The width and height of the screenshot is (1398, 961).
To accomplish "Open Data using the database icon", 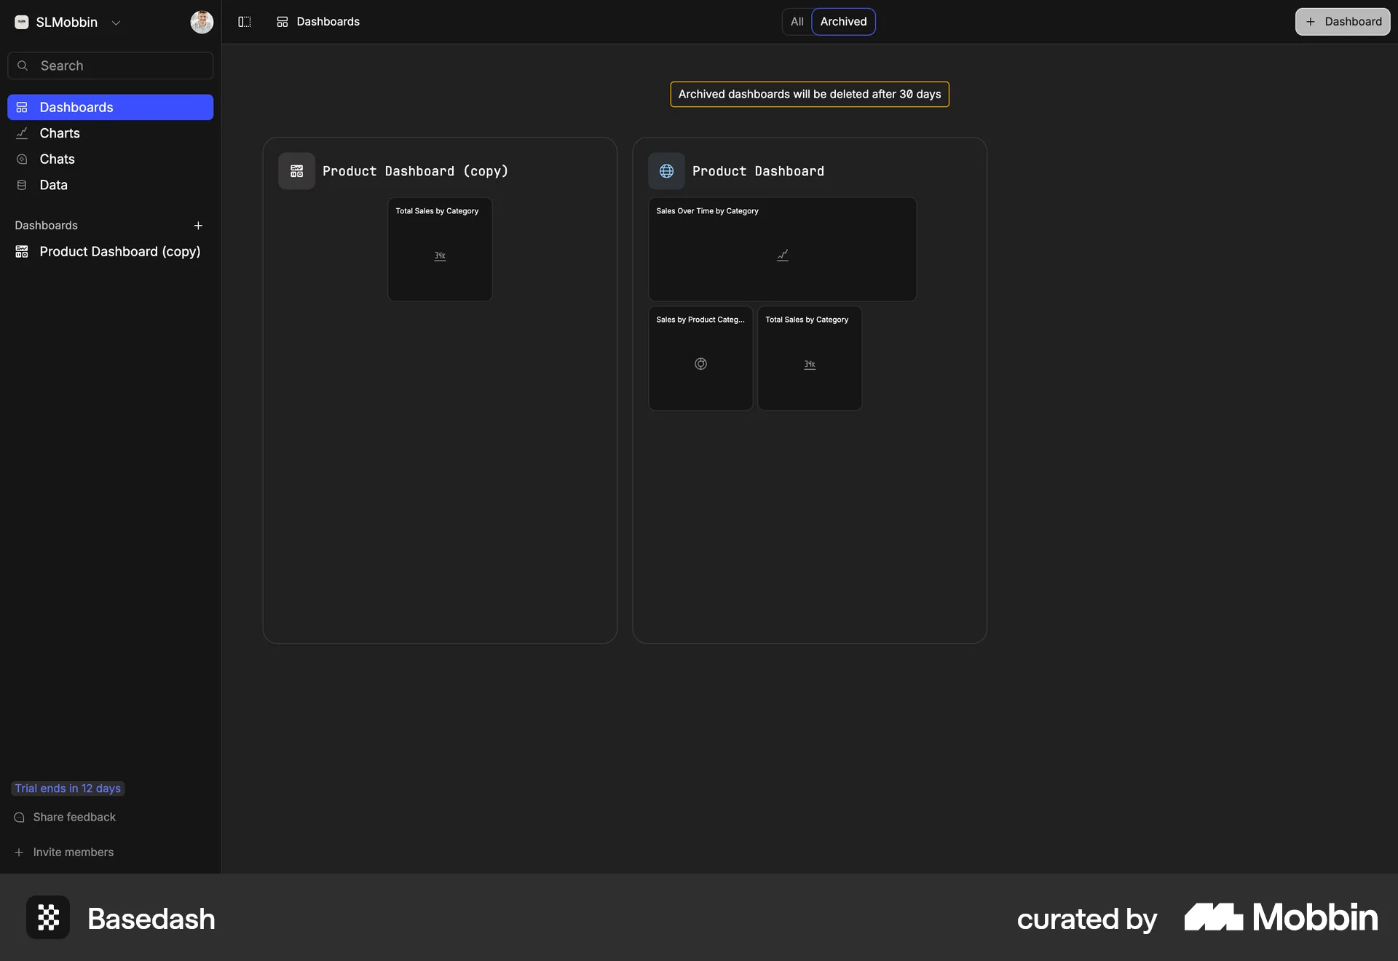I will coord(22,184).
